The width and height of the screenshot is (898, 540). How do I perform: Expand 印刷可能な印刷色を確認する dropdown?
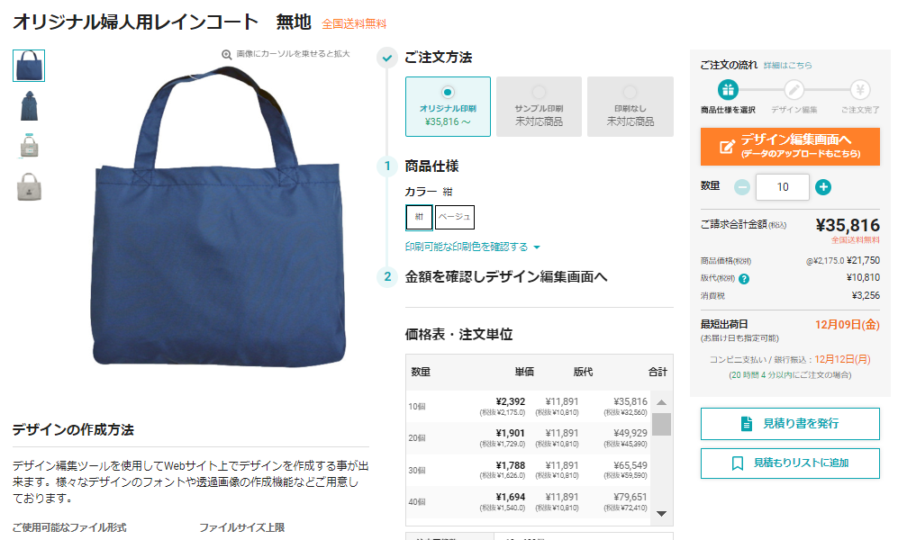tap(473, 247)
